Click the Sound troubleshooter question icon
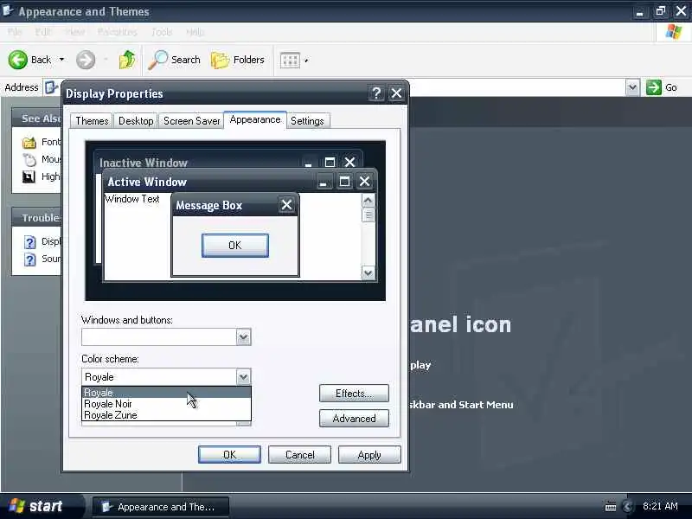The image size is (692, 519). pos(29,259)
